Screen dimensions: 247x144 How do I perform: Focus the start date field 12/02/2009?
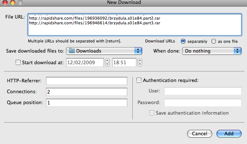coord(85,62)
